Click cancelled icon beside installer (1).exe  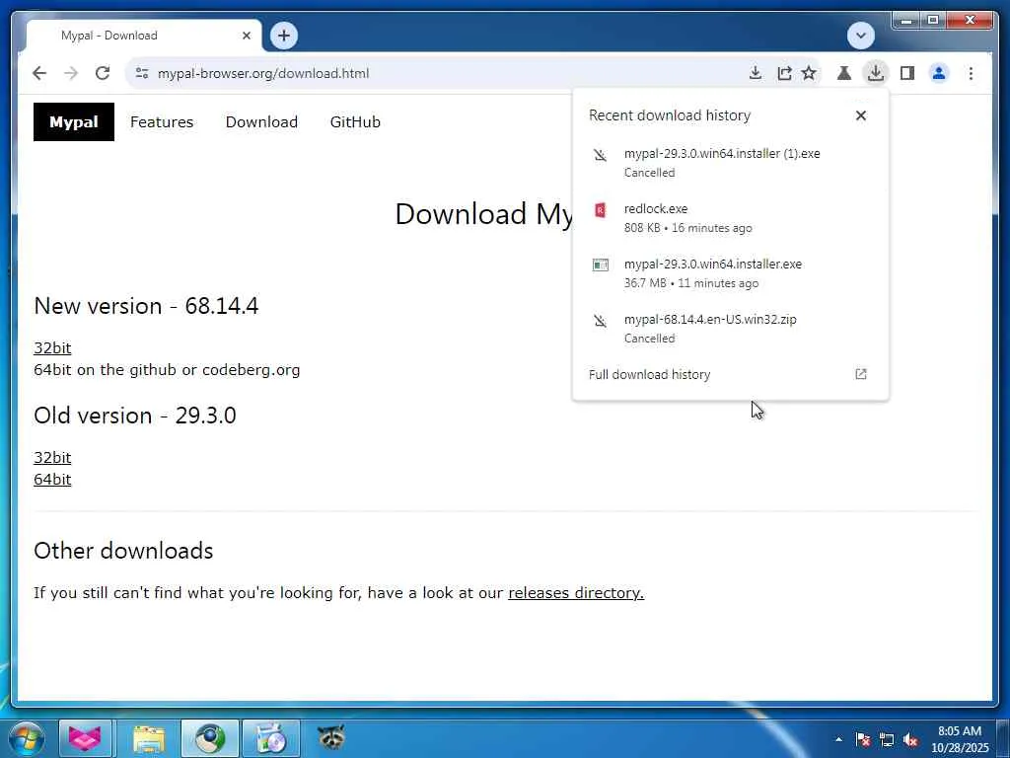[600, 155]
